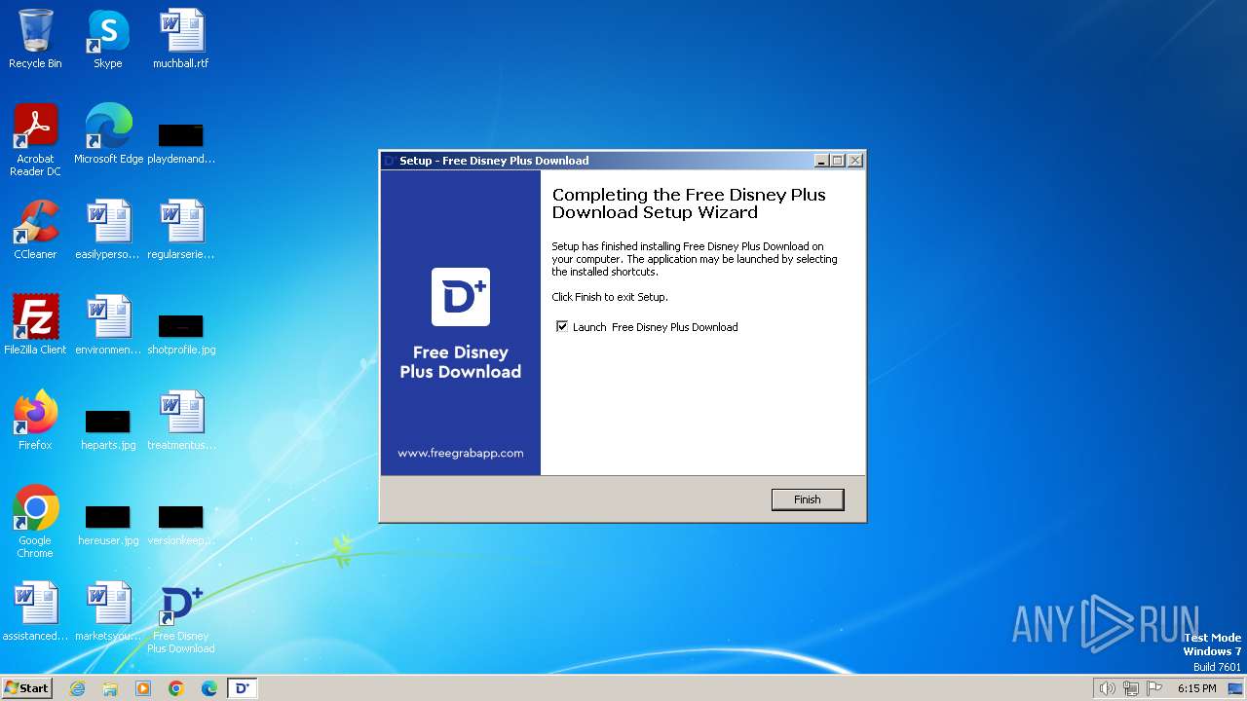
Task: Click the www.freegrabapp.com text
Action: (461, 453)
